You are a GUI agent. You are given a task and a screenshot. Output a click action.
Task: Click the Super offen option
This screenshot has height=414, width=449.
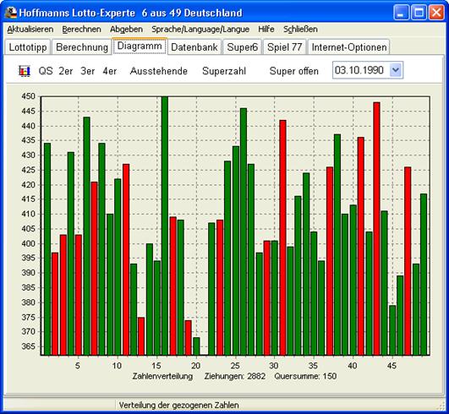(x=293, y=71)
